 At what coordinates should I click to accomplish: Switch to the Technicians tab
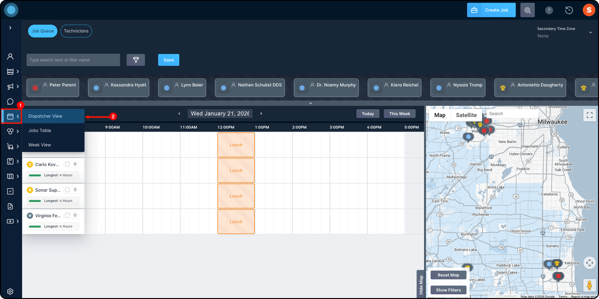point(76,31)
